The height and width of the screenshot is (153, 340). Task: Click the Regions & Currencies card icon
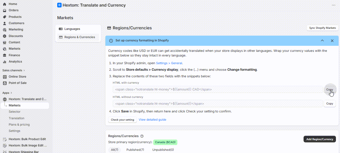pos(61,37)
